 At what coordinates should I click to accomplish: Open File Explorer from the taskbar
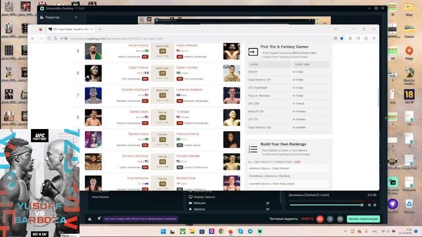point(192,231)
